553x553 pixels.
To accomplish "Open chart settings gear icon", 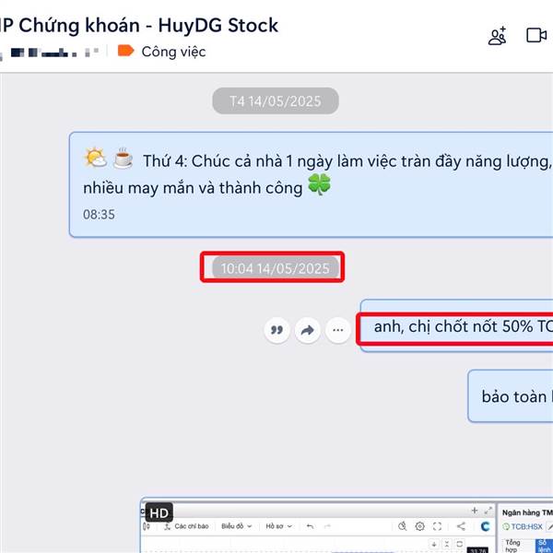I will [x=419, y=526].
